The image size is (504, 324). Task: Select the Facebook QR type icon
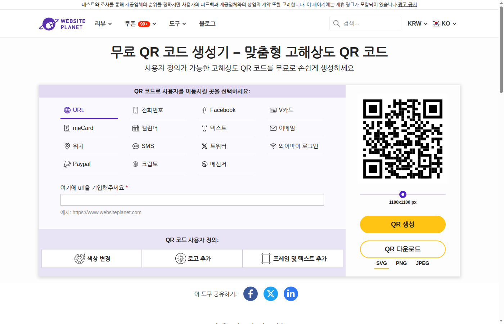click(204, 110)
